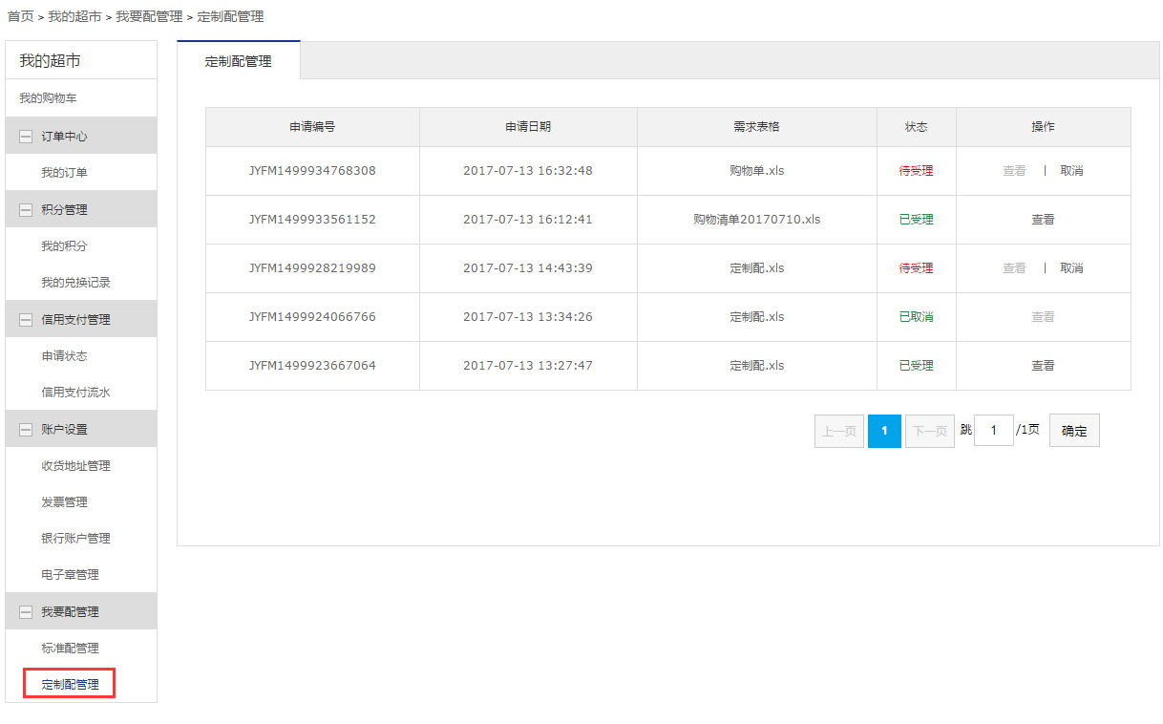Viewport: 1163px width, 724px height.
Task: Collapse the 订单中心 sidebar section
Action: tap(26, 137)
